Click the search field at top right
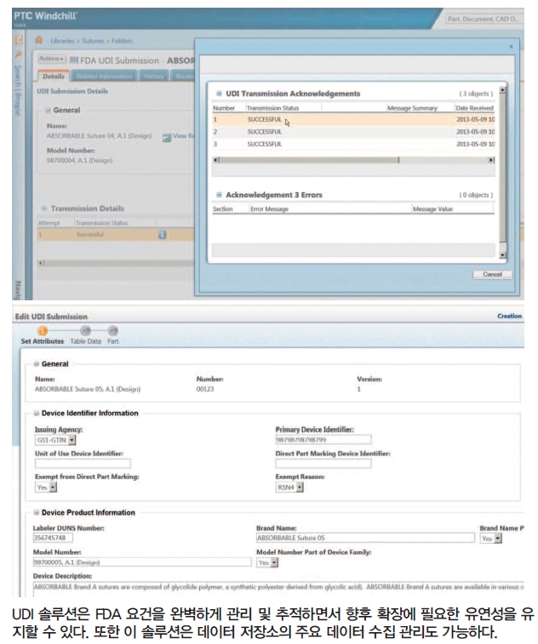The image size is (538, 644). coord(484,19)
